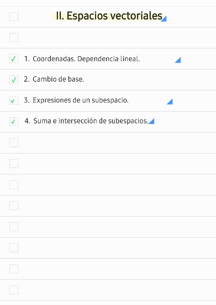Uncheck "Suma e intersección de subespacios."
Screen dimensions: 216x305
point(14,122)
